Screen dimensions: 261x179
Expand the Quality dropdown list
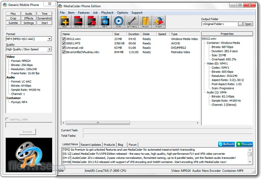(29, 49)
